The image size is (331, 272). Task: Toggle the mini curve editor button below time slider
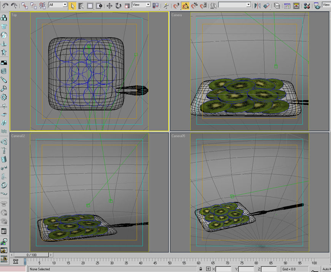click(x=16, y=261)
